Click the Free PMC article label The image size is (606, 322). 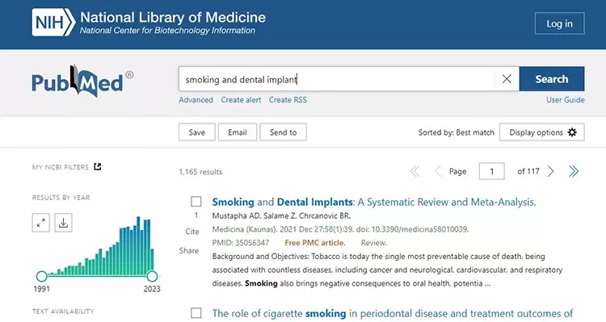point(315,243)
